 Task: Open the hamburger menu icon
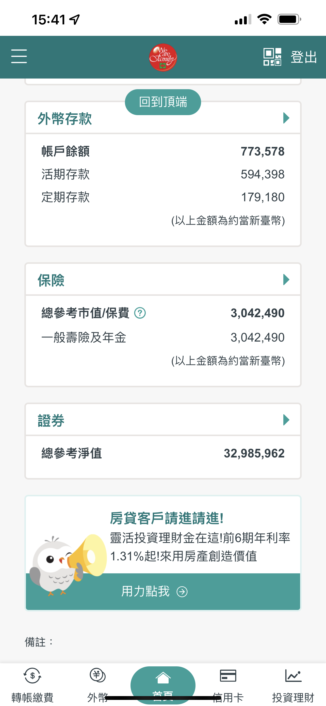coord(19,56)
